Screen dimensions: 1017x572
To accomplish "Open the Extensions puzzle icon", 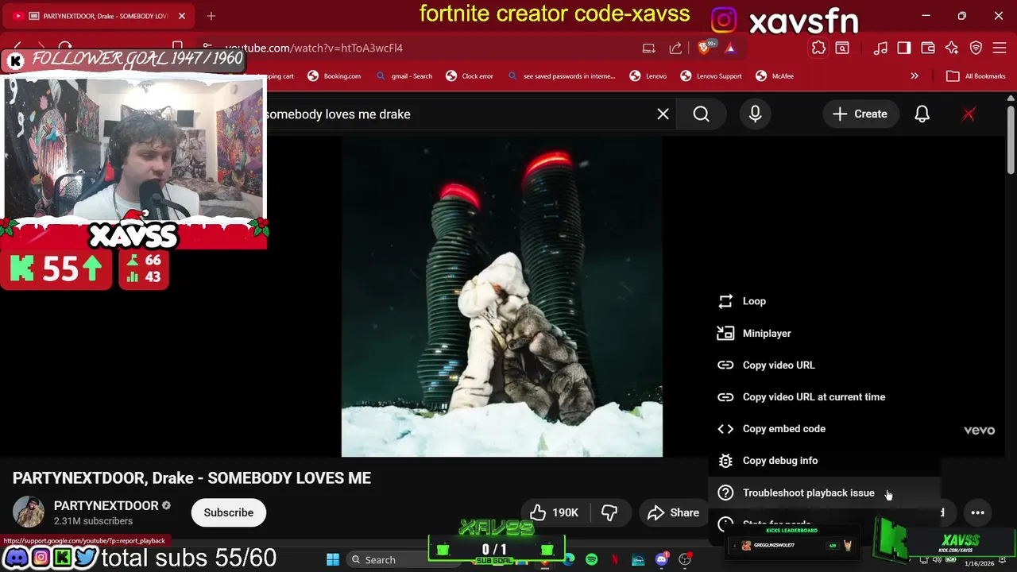I will click(x=818, y=48).
